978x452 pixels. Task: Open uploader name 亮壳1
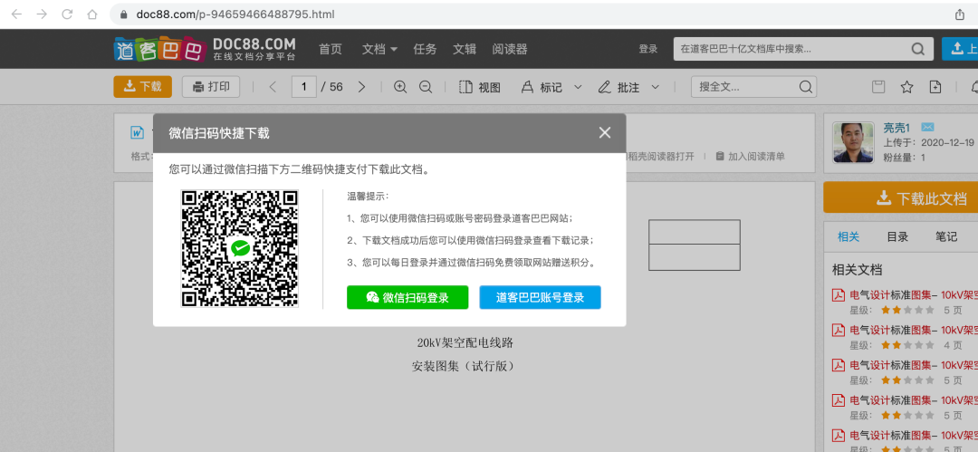click(896, 128)
